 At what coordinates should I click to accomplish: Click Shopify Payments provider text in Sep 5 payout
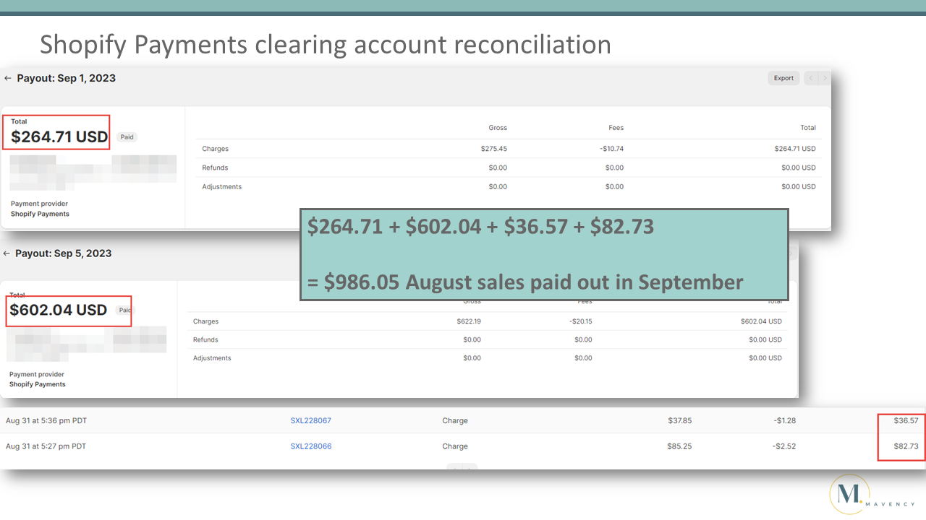pos(37,384)
